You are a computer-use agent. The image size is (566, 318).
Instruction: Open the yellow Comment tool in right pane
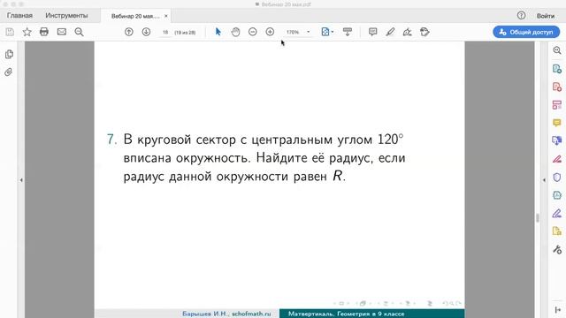[557, 123]
